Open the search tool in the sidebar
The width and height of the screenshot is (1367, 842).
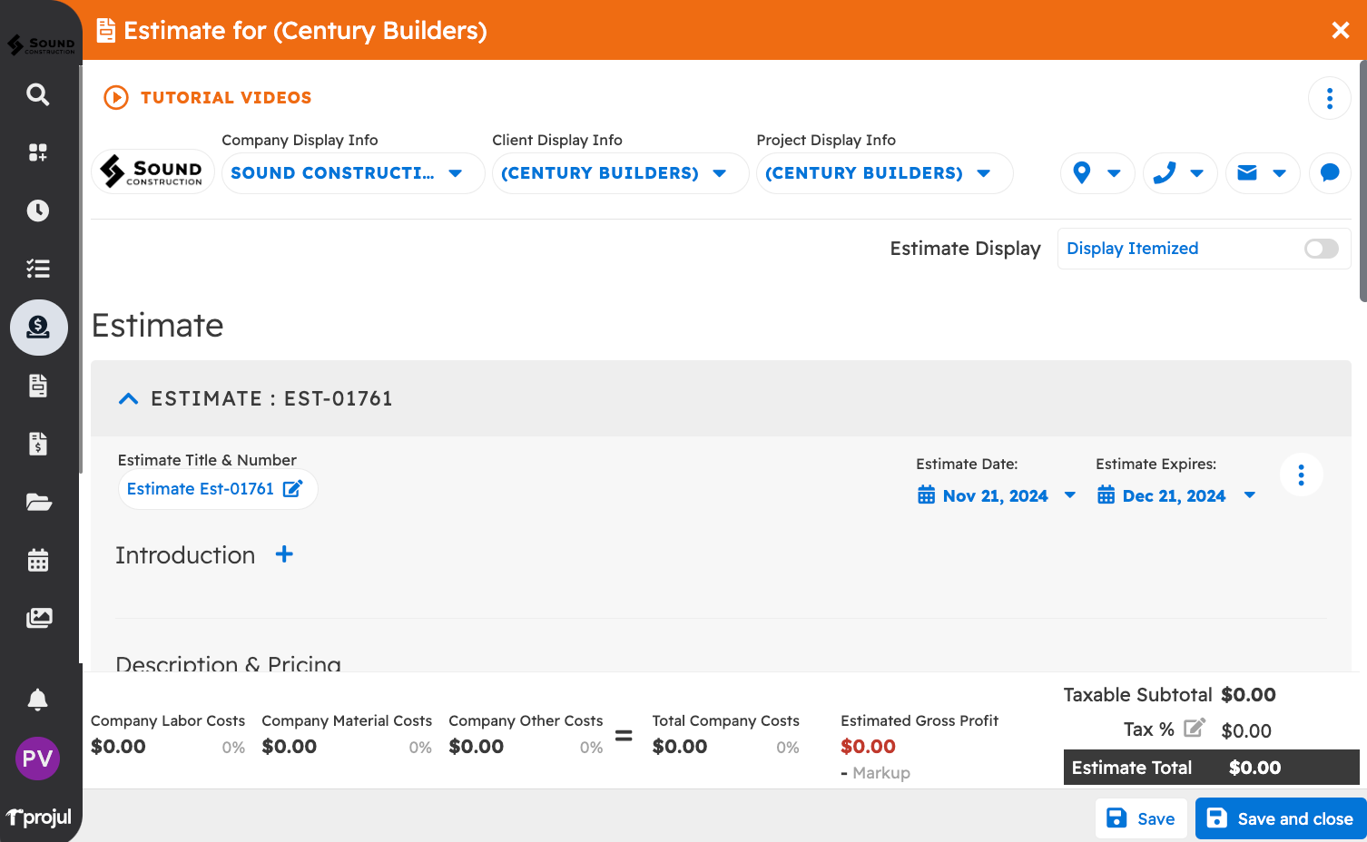(37, 94)
